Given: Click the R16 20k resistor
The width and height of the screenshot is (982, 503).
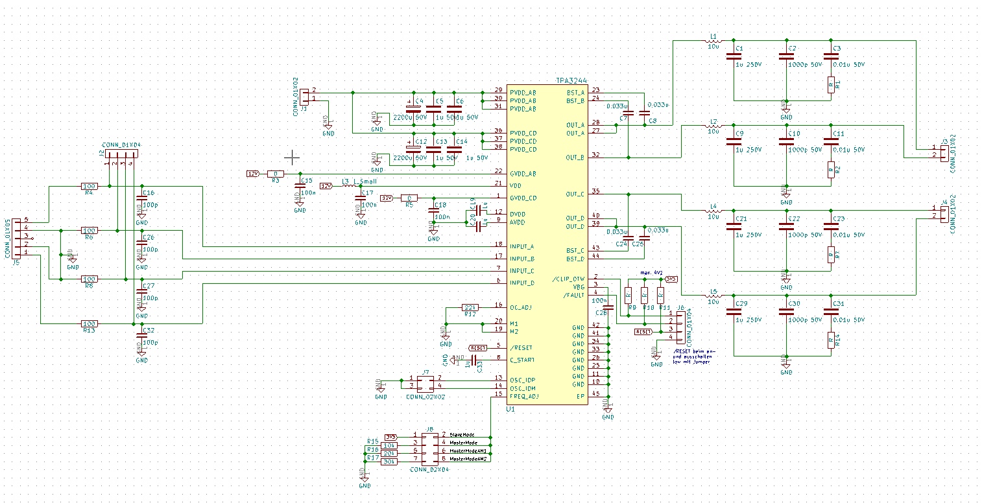Looking at the screenshot, I should pyautogui.click(x=389, y=452).
